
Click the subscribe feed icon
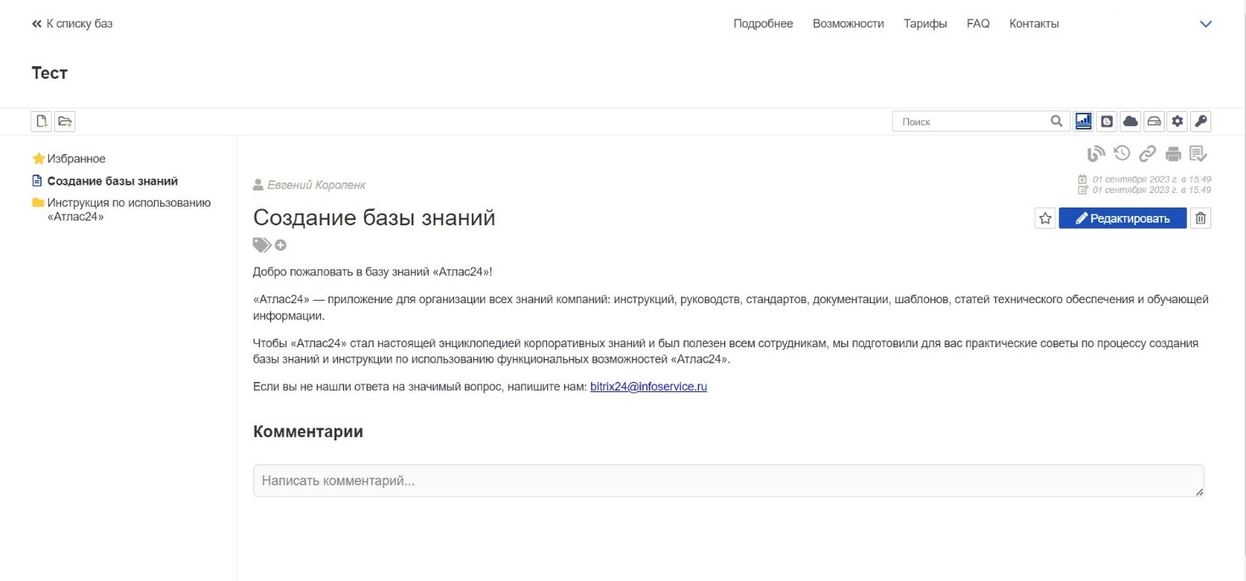pyautogui.click(x=1096, y=153)
